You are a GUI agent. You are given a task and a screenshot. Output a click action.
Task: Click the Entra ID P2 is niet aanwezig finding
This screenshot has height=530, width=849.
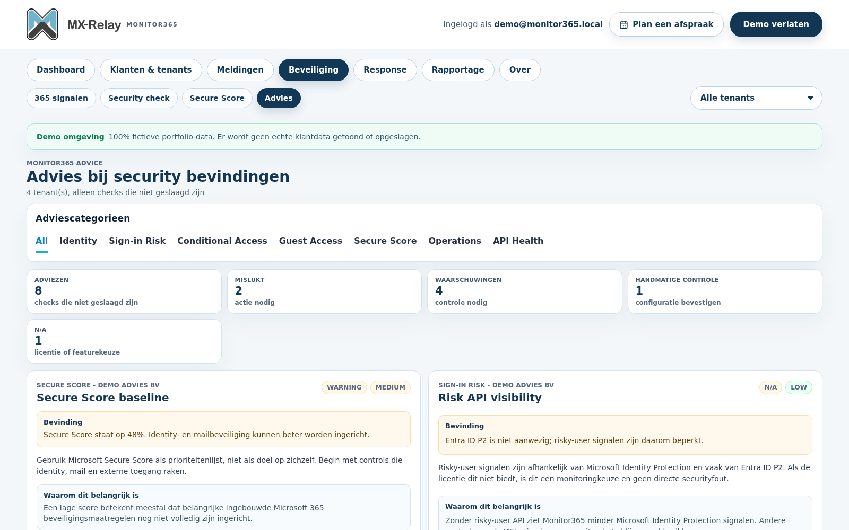coord(574,440)
